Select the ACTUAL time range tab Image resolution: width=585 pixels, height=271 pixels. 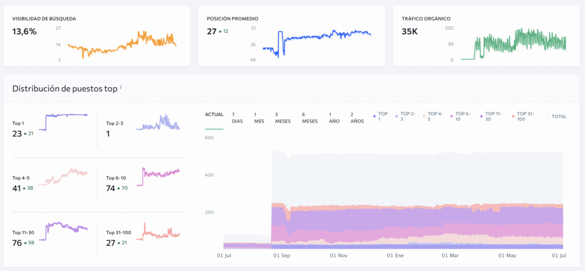pyautogui.click(x=214, y=115)
